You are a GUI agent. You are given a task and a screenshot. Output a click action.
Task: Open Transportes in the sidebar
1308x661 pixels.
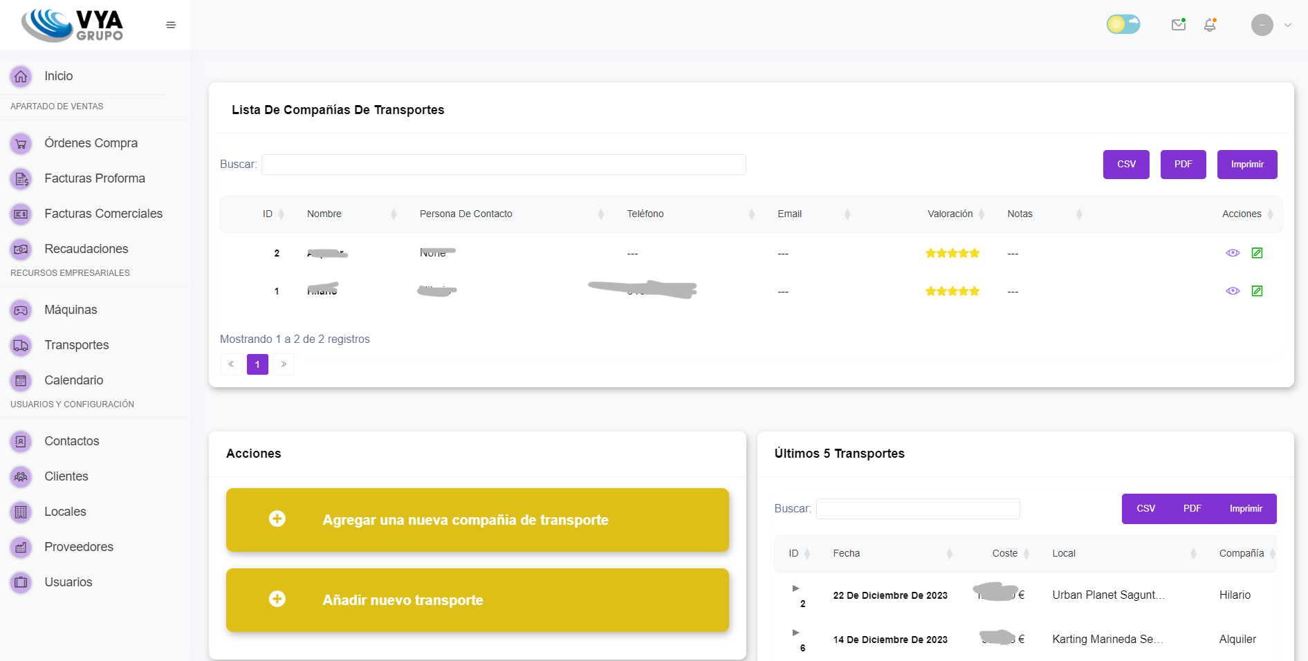76,345
